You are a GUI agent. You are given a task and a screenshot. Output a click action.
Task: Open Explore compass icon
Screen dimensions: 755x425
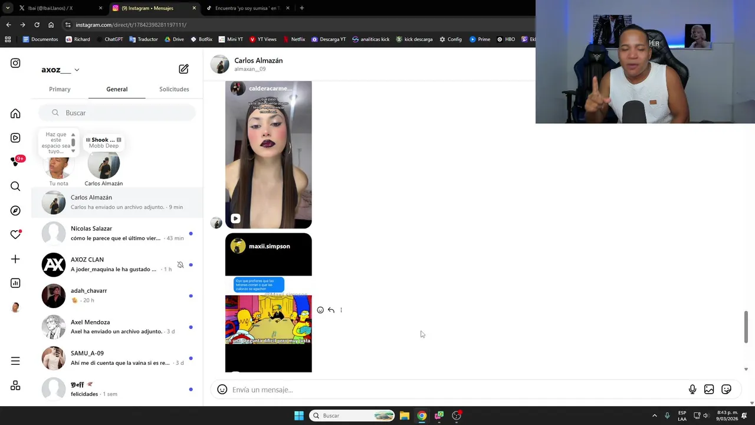point(15,211)
